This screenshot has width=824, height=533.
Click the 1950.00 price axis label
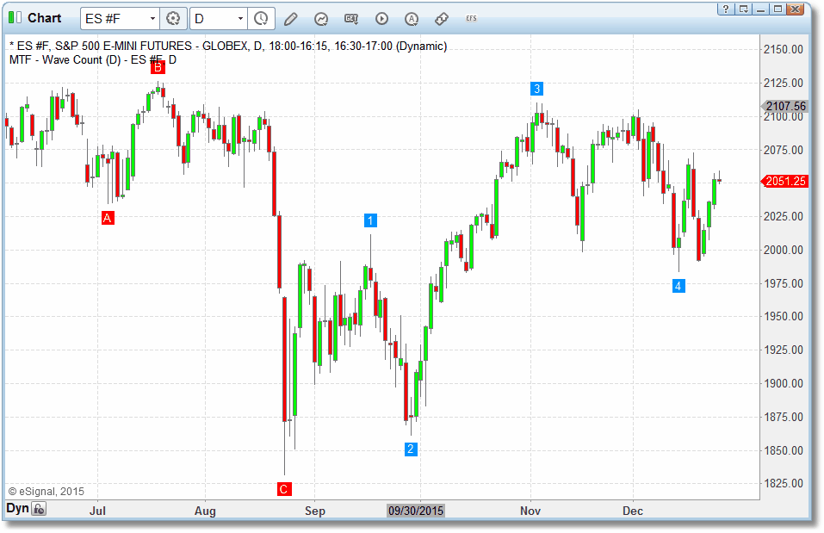(784, 316)
